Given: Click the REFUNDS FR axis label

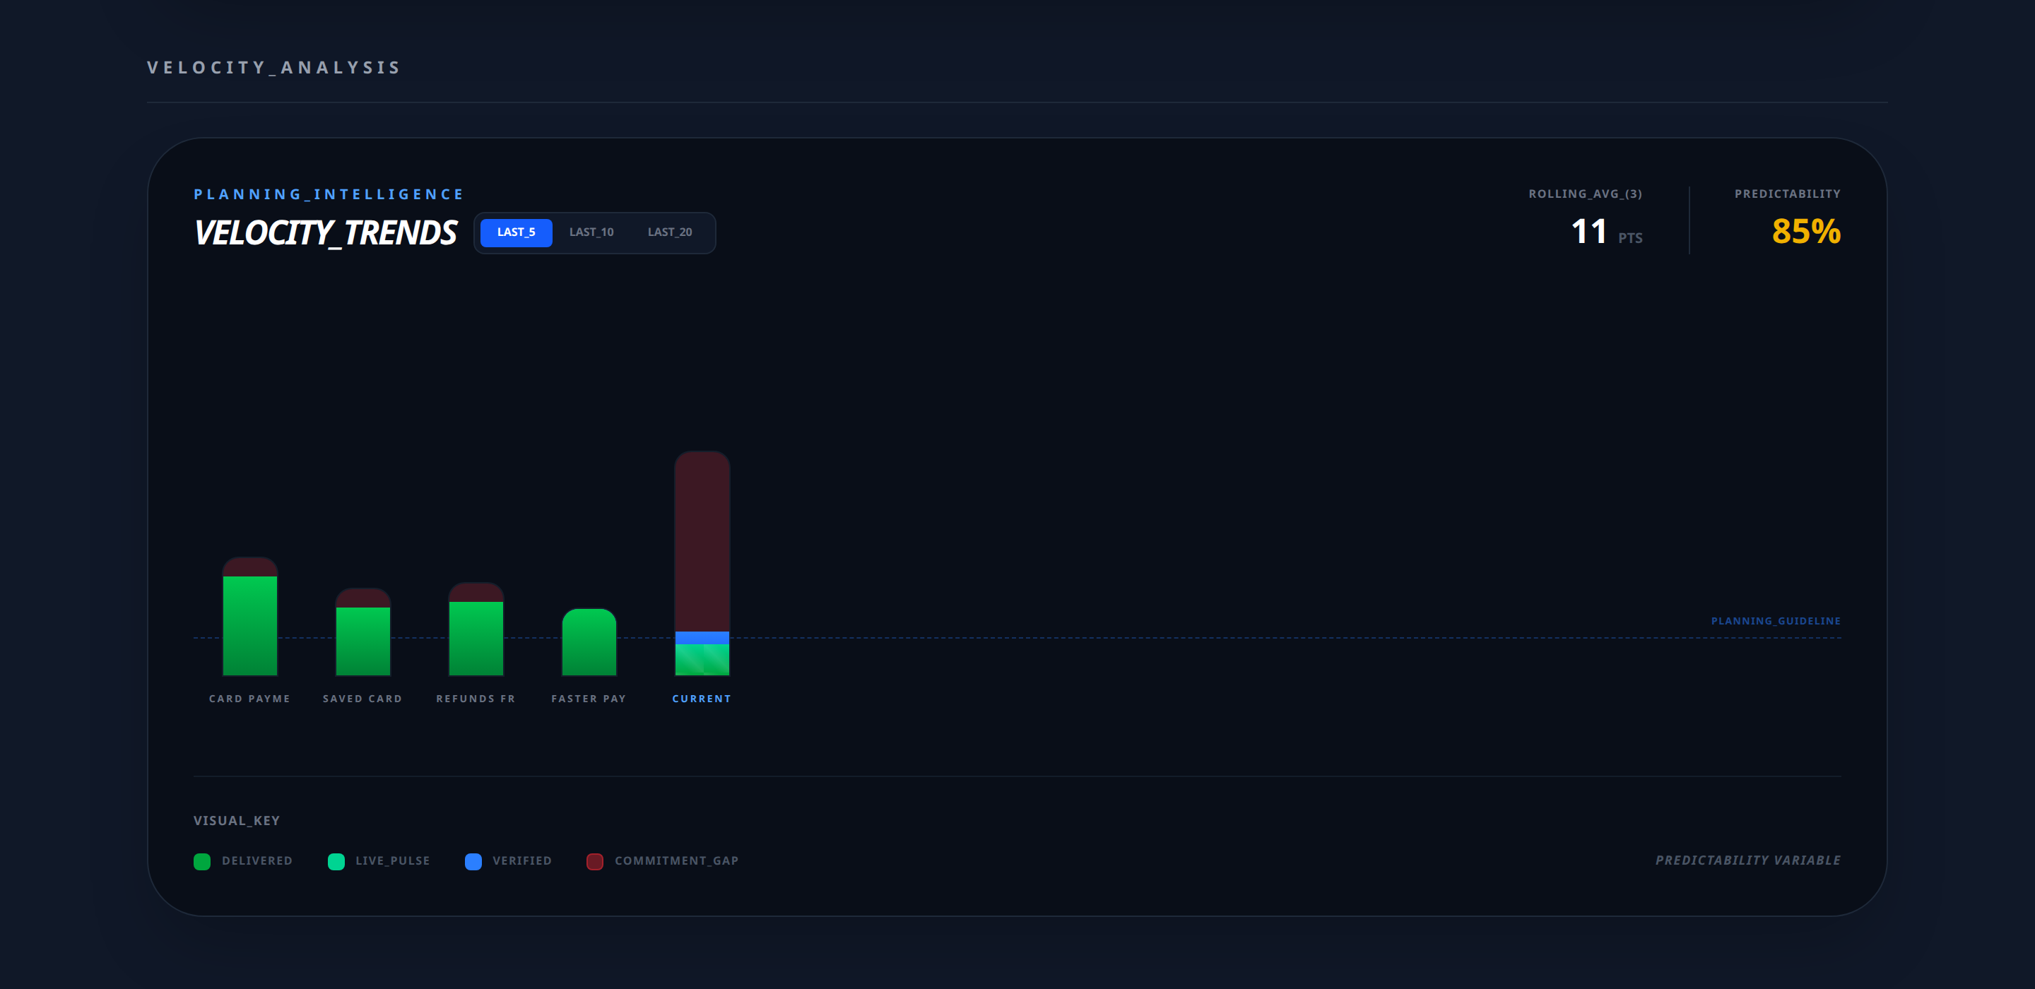Looking at the screenshot, I should click(x=476, y=699).
